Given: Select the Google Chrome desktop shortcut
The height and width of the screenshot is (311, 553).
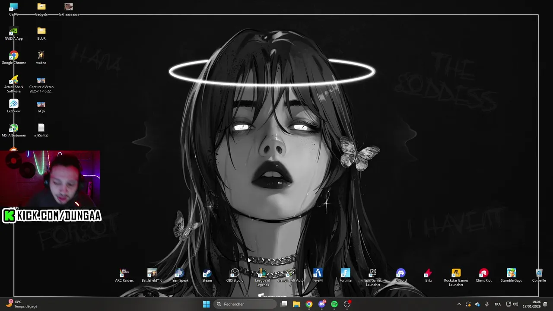Looking at the screenshot, I should click(14, 58).
